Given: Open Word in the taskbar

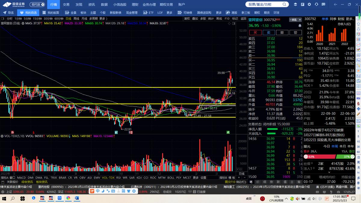Looking at the screenshot, I should [x=76, y=198].
